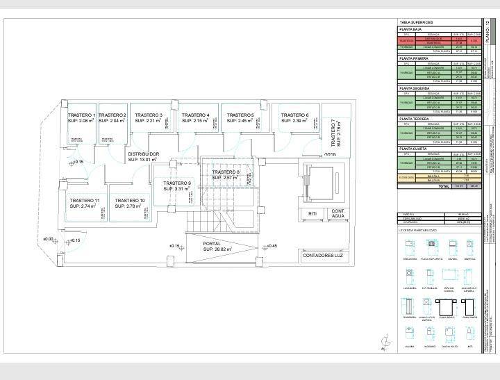Select the Cont. Agua room box
This screenshot has height=380, width=500.
coord(337,213)
